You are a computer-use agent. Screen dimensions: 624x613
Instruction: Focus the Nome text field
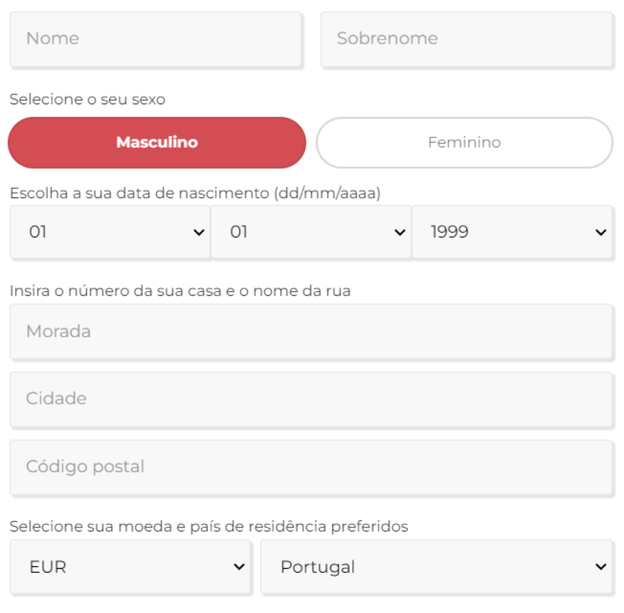[x=155, y=39]
